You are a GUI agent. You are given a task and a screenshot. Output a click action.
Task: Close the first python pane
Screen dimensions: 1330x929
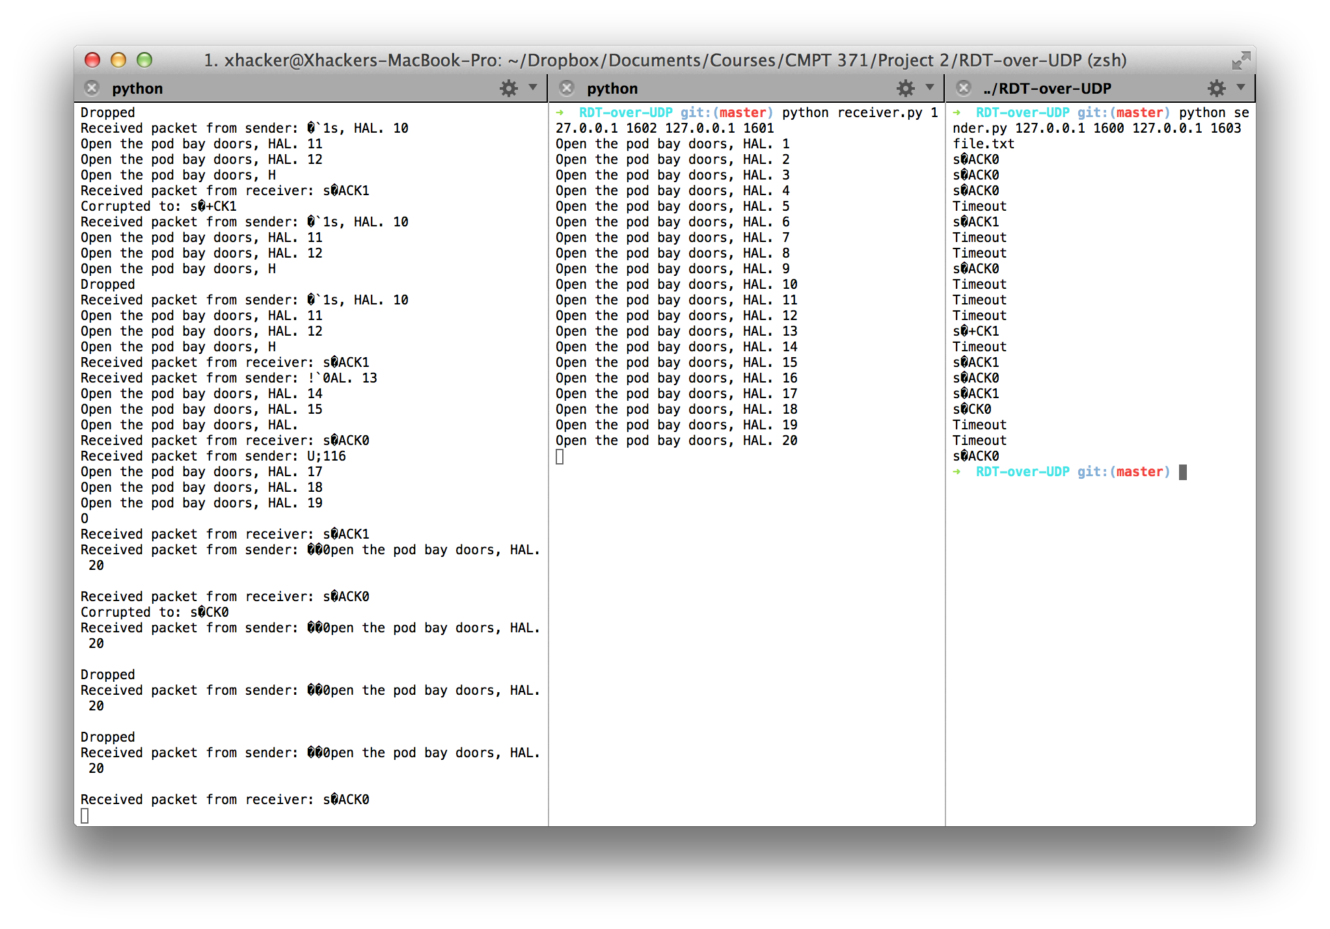pos(92,88)
